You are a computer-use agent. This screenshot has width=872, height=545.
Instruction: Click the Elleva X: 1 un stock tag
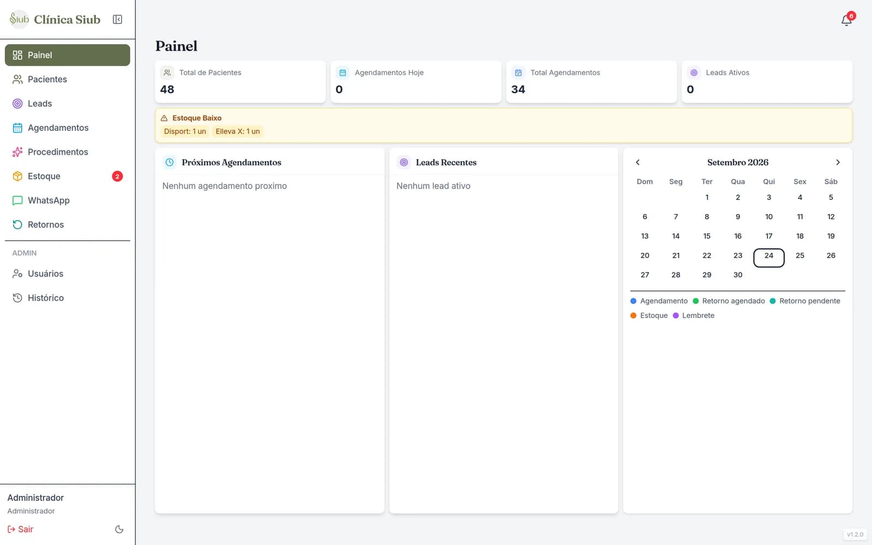(238, 131)
